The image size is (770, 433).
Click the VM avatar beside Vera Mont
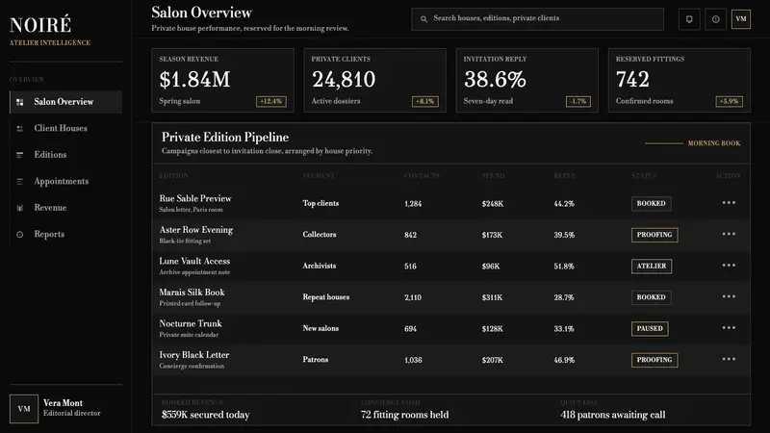pos(23,408)
